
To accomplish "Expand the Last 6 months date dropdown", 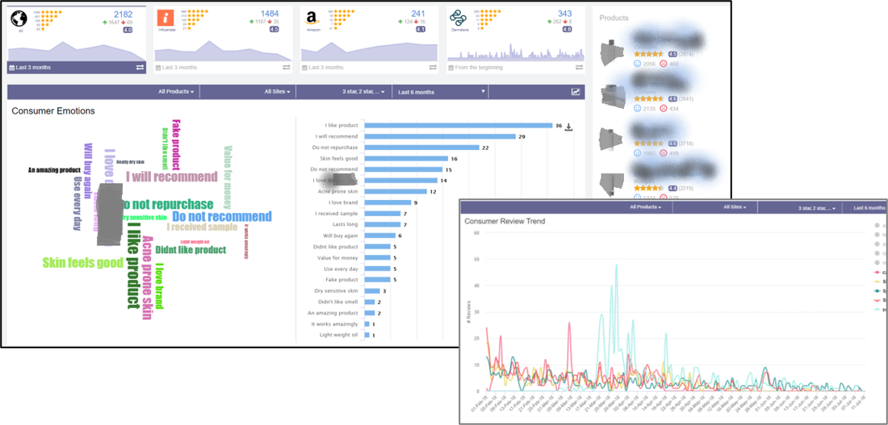I will (x=441, y=92).
